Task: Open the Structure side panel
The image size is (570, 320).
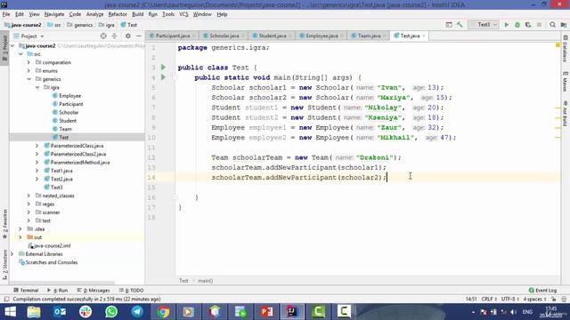Action: pos(4,265)
